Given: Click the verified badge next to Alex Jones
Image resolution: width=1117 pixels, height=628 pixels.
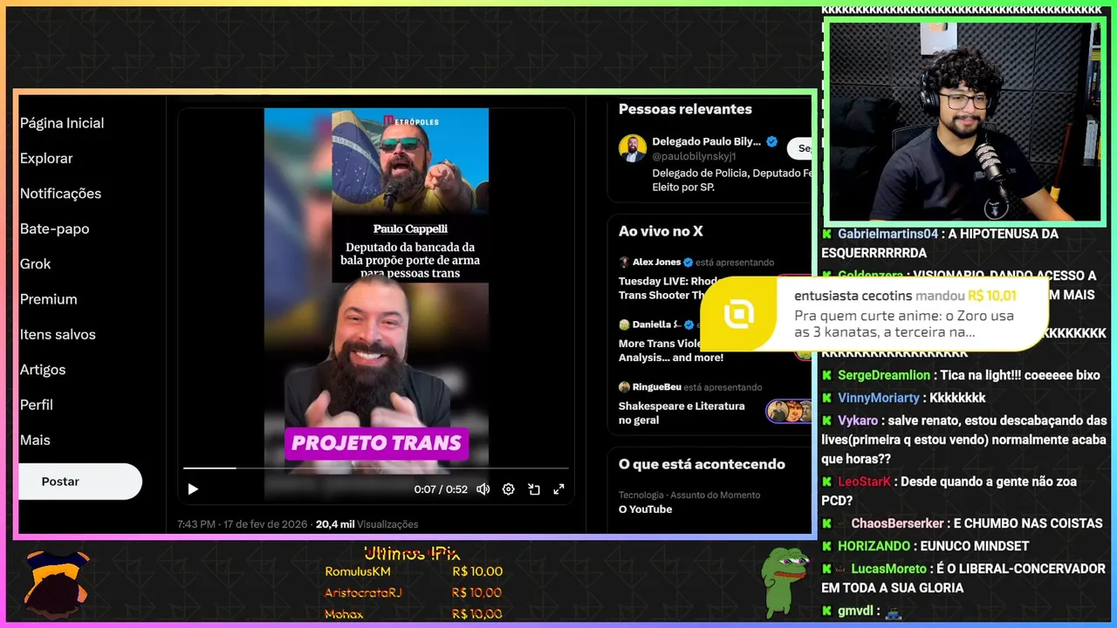Looking at the screenshot, I should [x=689, y=262].
